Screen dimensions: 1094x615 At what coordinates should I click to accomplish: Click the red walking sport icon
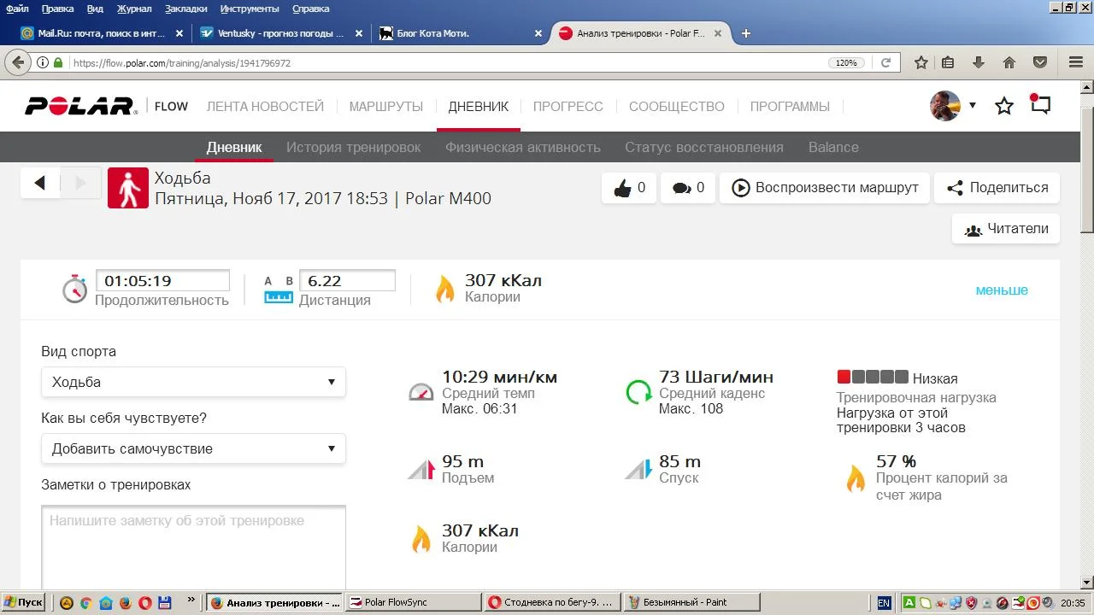(128, 188)
